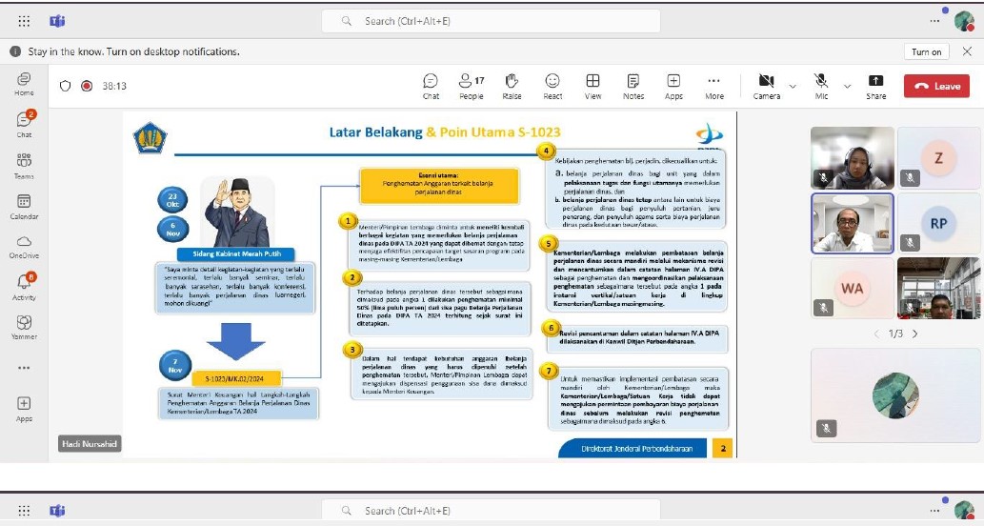Viewport: 984px width, 526px height.
Task: Open Home in the left sidebar
Action: [x=24, y=84]
